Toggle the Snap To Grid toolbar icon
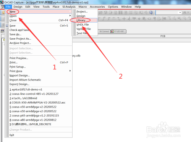 (131, 12)
